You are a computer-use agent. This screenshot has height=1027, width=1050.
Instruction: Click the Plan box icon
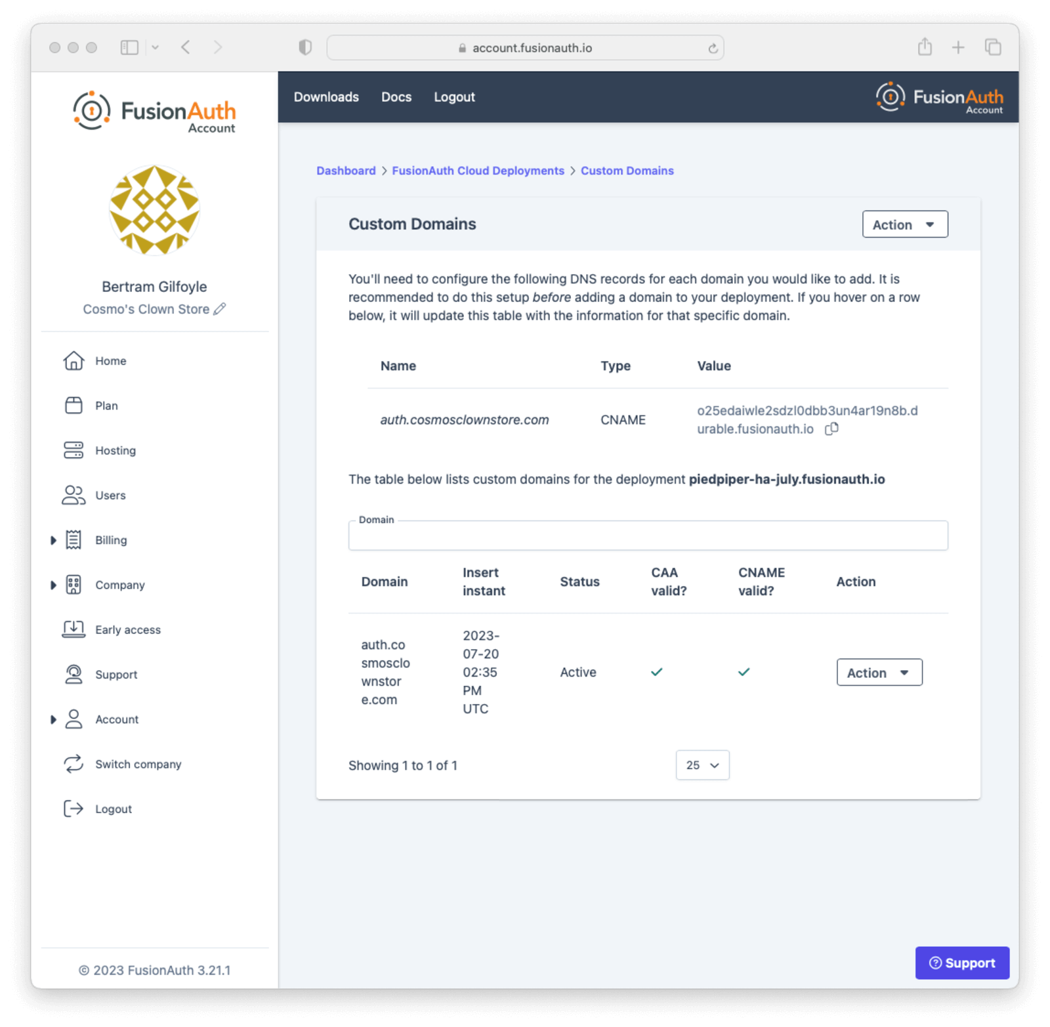click(73, 406)
